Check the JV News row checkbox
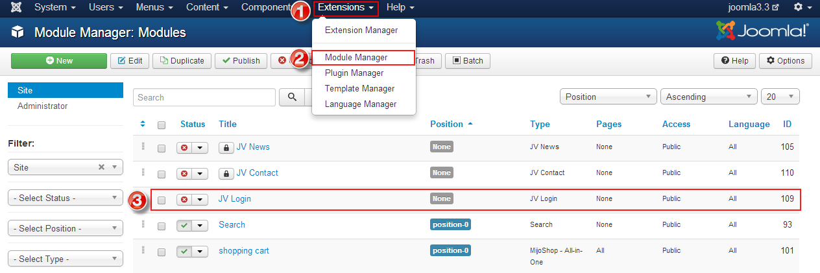Viewport: 820px width, 273px height. click(162, 148)
